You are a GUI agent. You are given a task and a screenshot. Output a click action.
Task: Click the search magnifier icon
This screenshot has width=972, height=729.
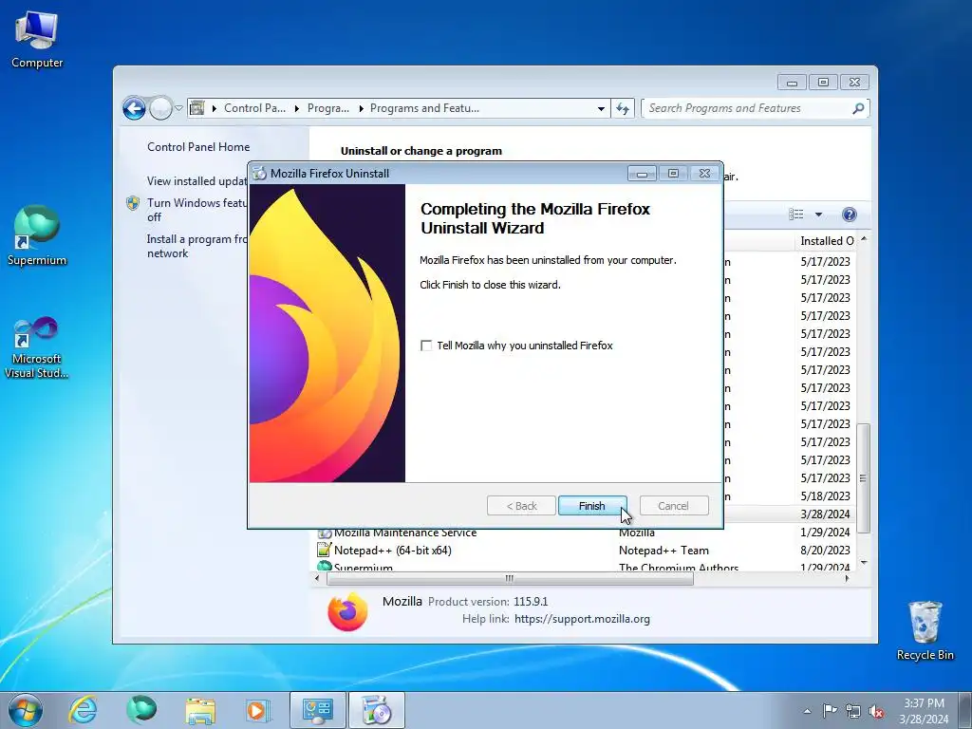point(858,108)
